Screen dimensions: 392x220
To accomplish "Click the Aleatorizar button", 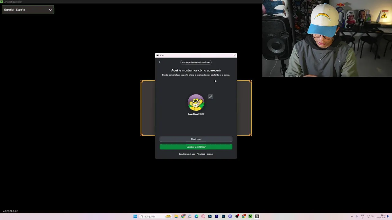I will [196, 139].
